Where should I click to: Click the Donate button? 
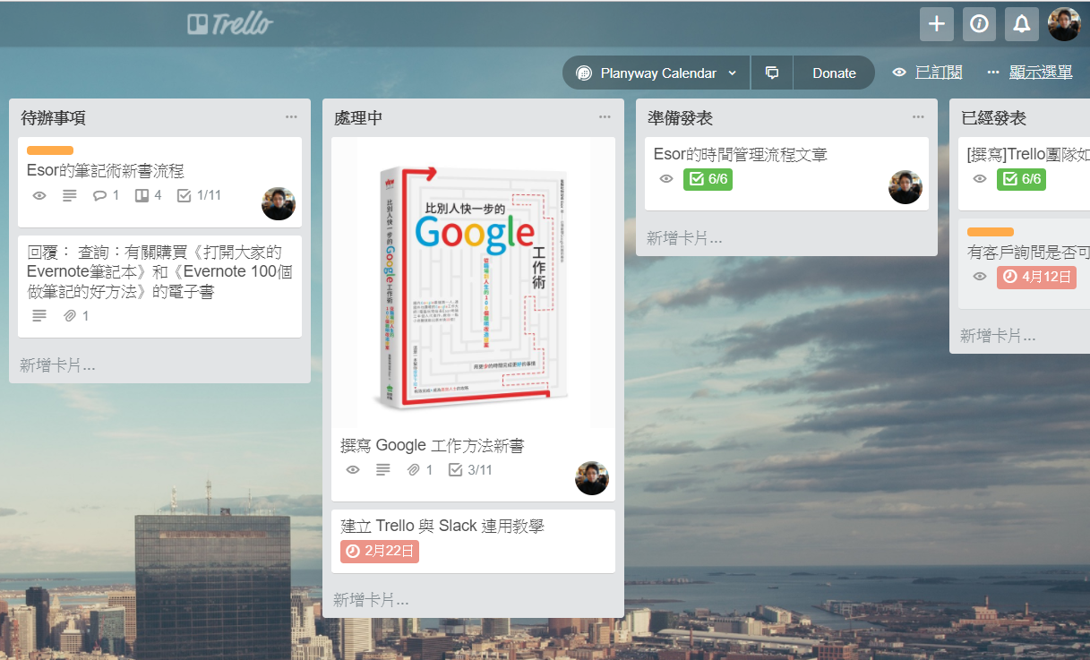834,73
